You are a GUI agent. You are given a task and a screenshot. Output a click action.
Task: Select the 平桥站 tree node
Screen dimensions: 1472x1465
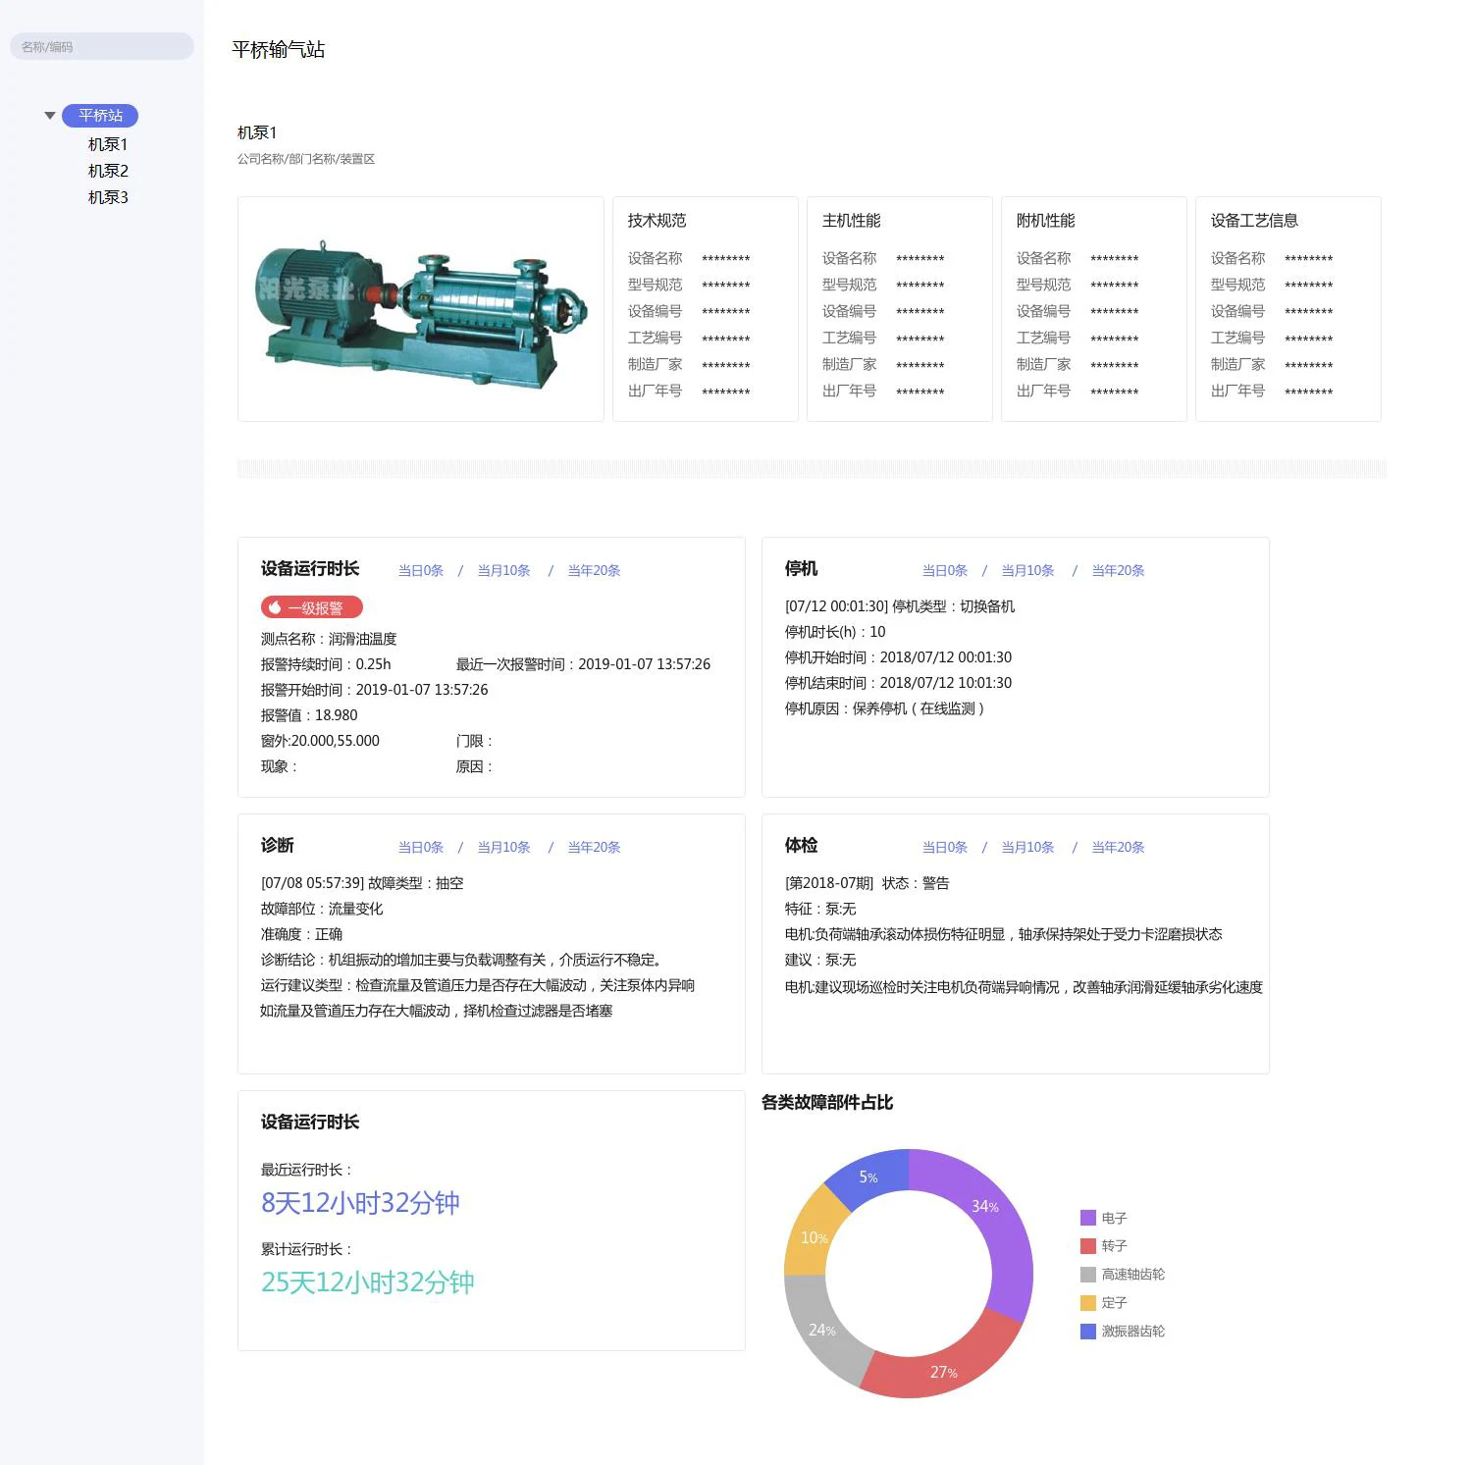coord(100,116)
